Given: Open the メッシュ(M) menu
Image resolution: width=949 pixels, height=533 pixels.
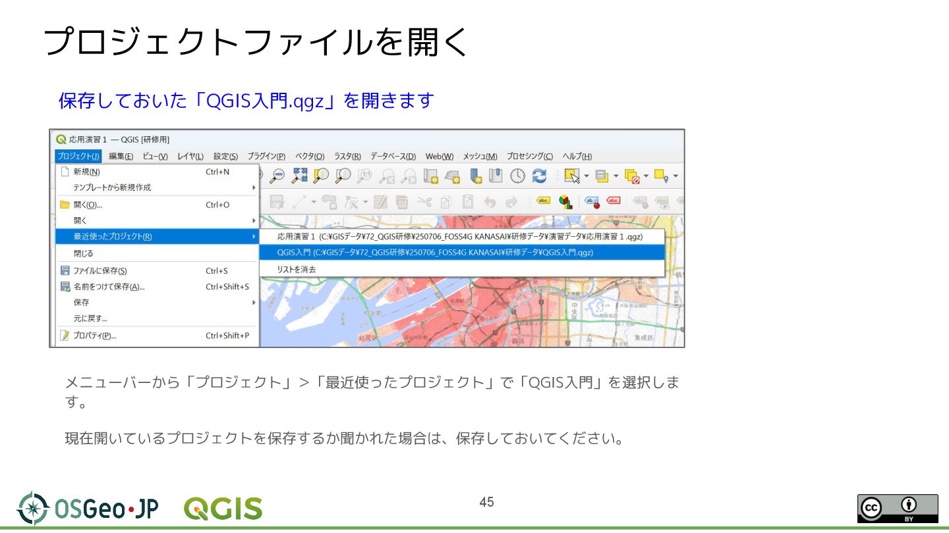Looking at the screenshot, I should [x=480, y=156].
